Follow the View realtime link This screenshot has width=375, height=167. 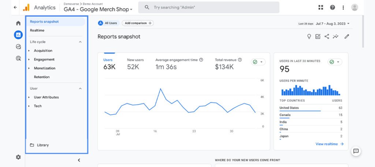tap(329, 144)
